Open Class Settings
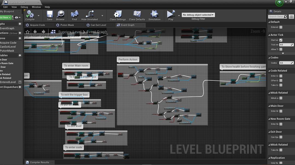 pos(118,15)
